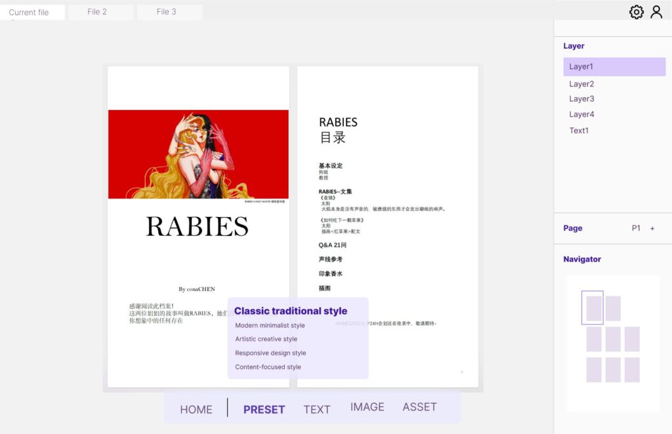Viewport: 672px width, 434px height.
Task: Go to HOME in bottom toolbar
Action: (196, 409)
